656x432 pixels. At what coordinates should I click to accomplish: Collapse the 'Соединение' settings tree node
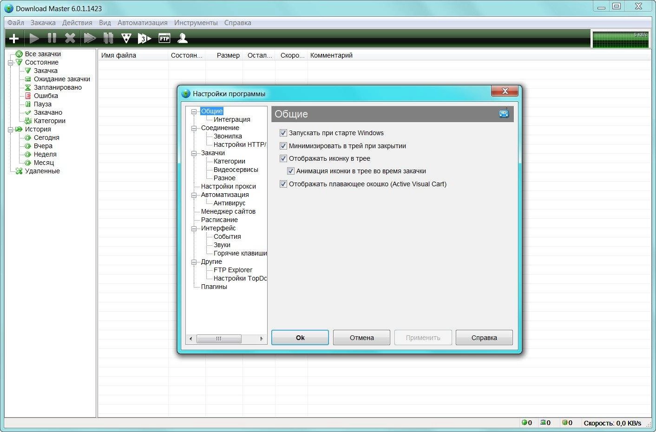194,128
